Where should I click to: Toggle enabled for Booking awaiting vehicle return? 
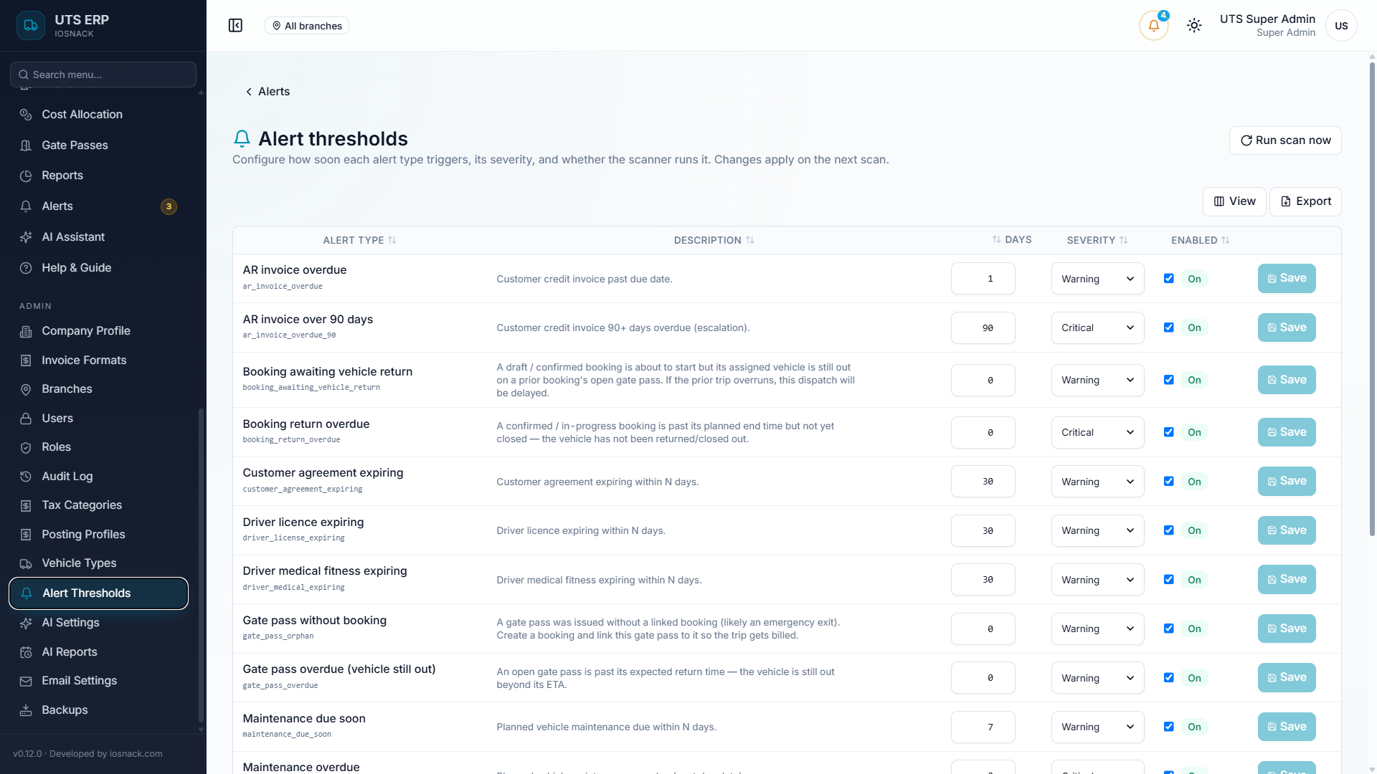pos(1168,380)
